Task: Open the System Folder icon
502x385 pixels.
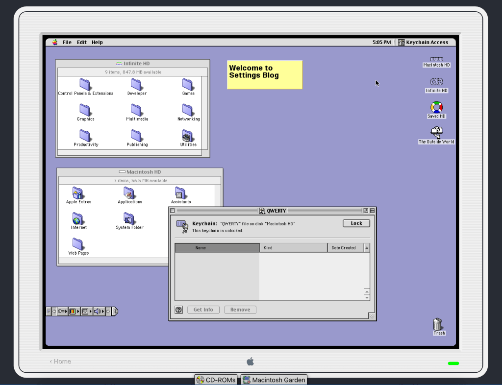Action: (x=129, y=219)
